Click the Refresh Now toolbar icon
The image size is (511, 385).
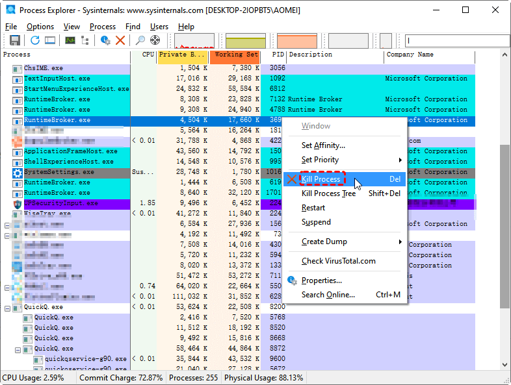[x=35, y=40]
